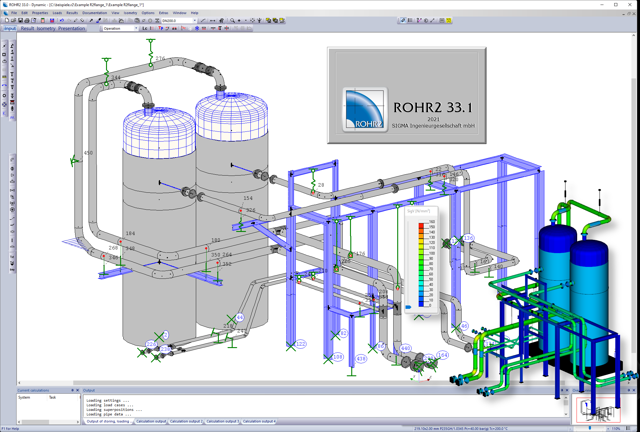
Task: Click the minus zoom-out icon
Action: coord(246,21)
